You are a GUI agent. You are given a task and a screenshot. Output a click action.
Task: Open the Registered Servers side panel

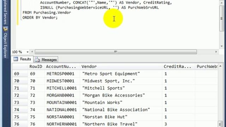pos(5,12)
